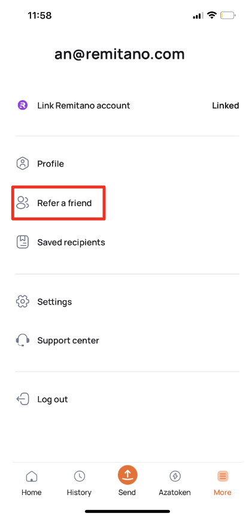Open Saved recipients list
This screenshot has height=531, width=249.
coord(127,242)
